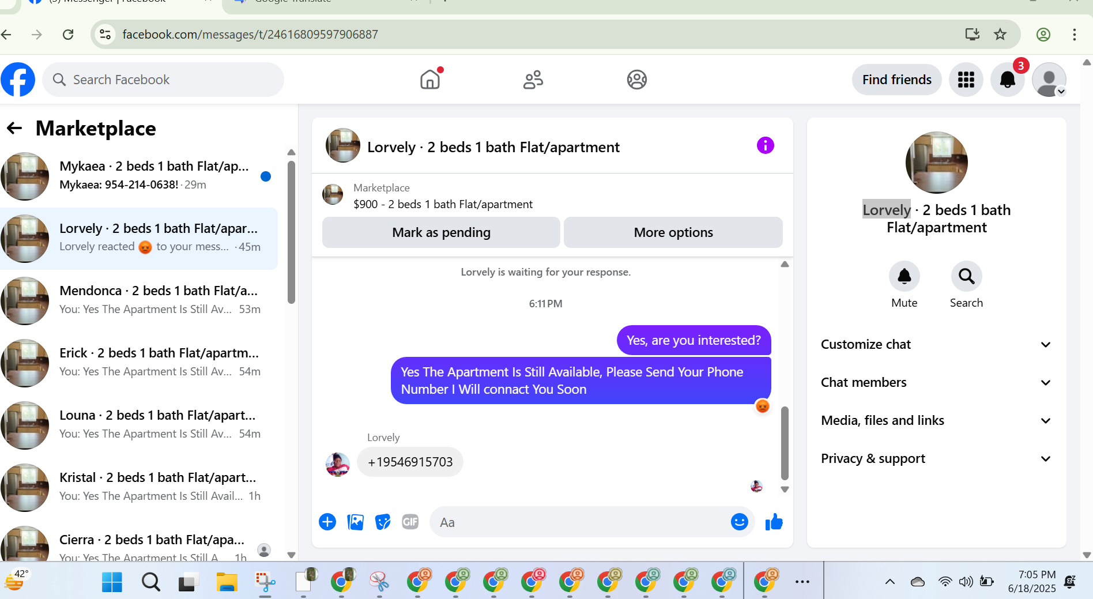Click Find friends button

[897, 80]
